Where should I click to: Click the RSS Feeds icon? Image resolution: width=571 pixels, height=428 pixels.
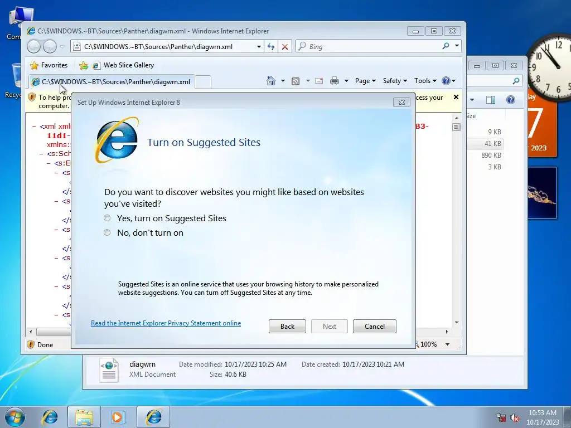coord(296,81)
